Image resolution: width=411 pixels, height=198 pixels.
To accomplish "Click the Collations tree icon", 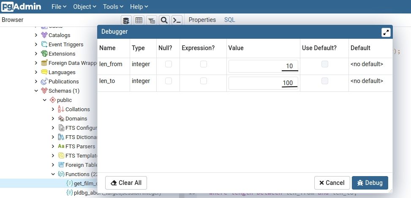I will pyautogui.click(x=61, y=110).
